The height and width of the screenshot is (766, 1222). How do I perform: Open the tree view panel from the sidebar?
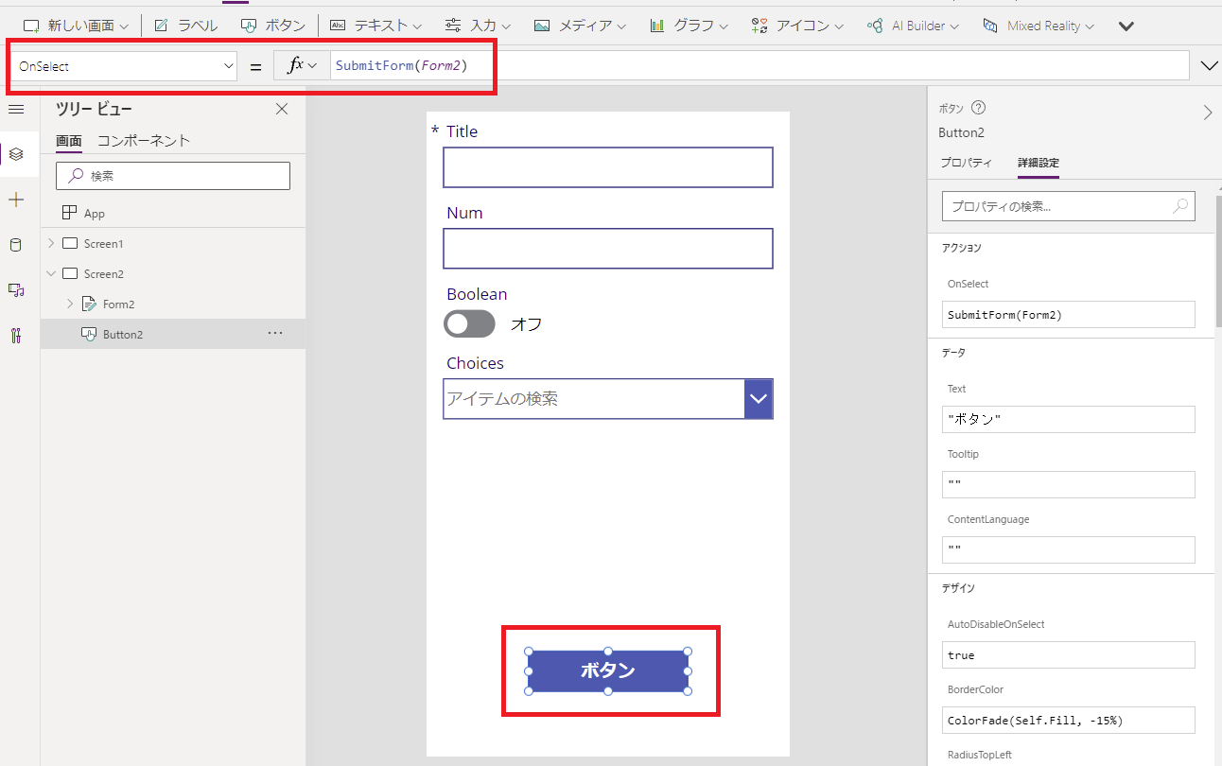coord(16,154)
